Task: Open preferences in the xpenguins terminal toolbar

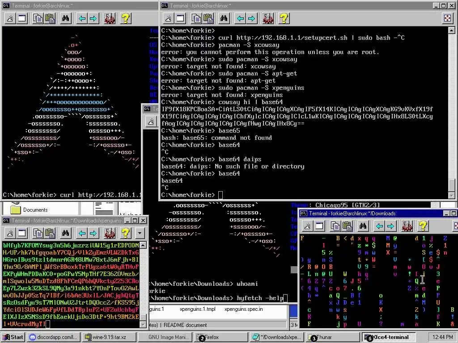Action: click(x=110, y=233)
